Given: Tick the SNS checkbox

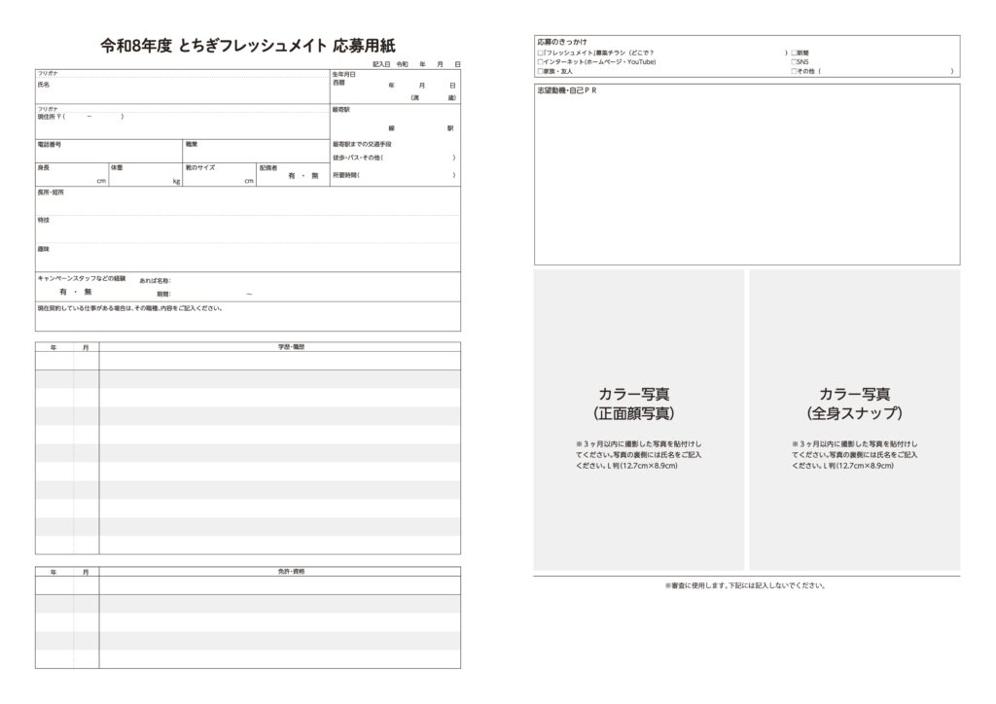Looking at the screenshot, I should [794, 62].
